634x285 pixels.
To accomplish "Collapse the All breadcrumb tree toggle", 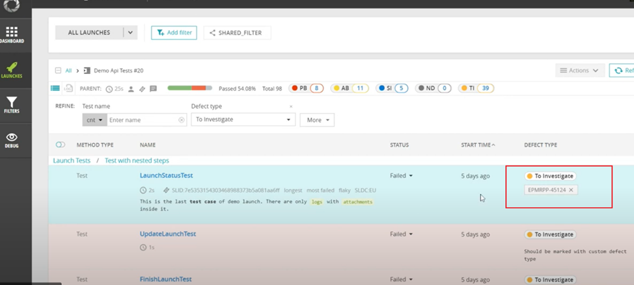I will click(x=58, y=71).
